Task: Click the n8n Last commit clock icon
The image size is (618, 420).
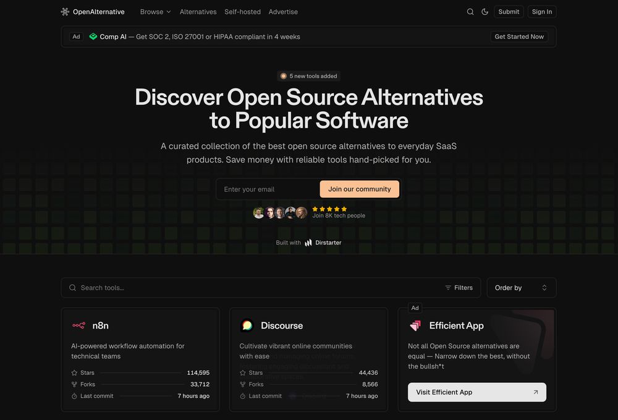Action: pos(74,396)
